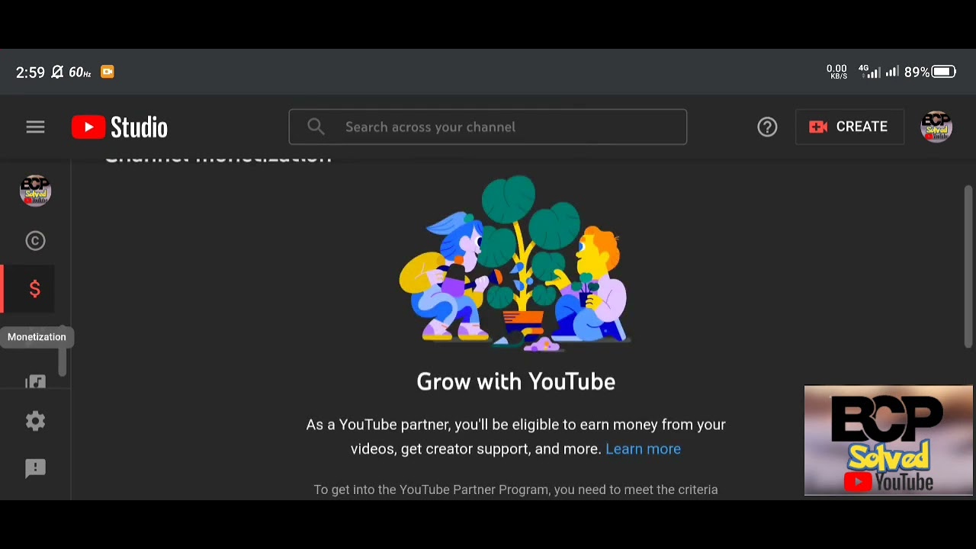Image resolution: width=976 pixels, height=549 pixels.
Task: Send feedback icon in sidebar
Action: click(x=35, y=468)
